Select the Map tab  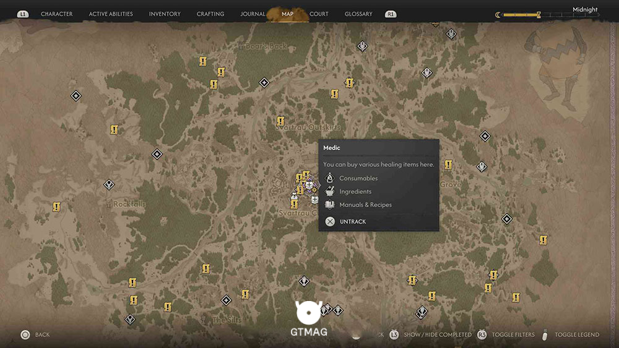click(x=287, y=14)
